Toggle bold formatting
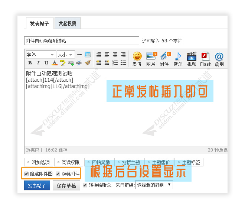This screenshot has height=208, width=245. (x=30, y=63)
